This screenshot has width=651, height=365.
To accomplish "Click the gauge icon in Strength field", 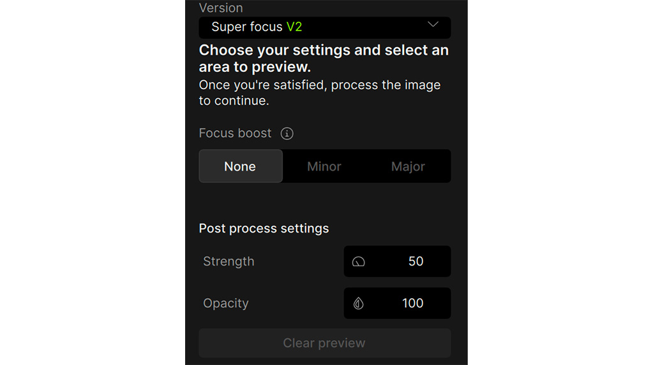I will click(x=359, y=262).
